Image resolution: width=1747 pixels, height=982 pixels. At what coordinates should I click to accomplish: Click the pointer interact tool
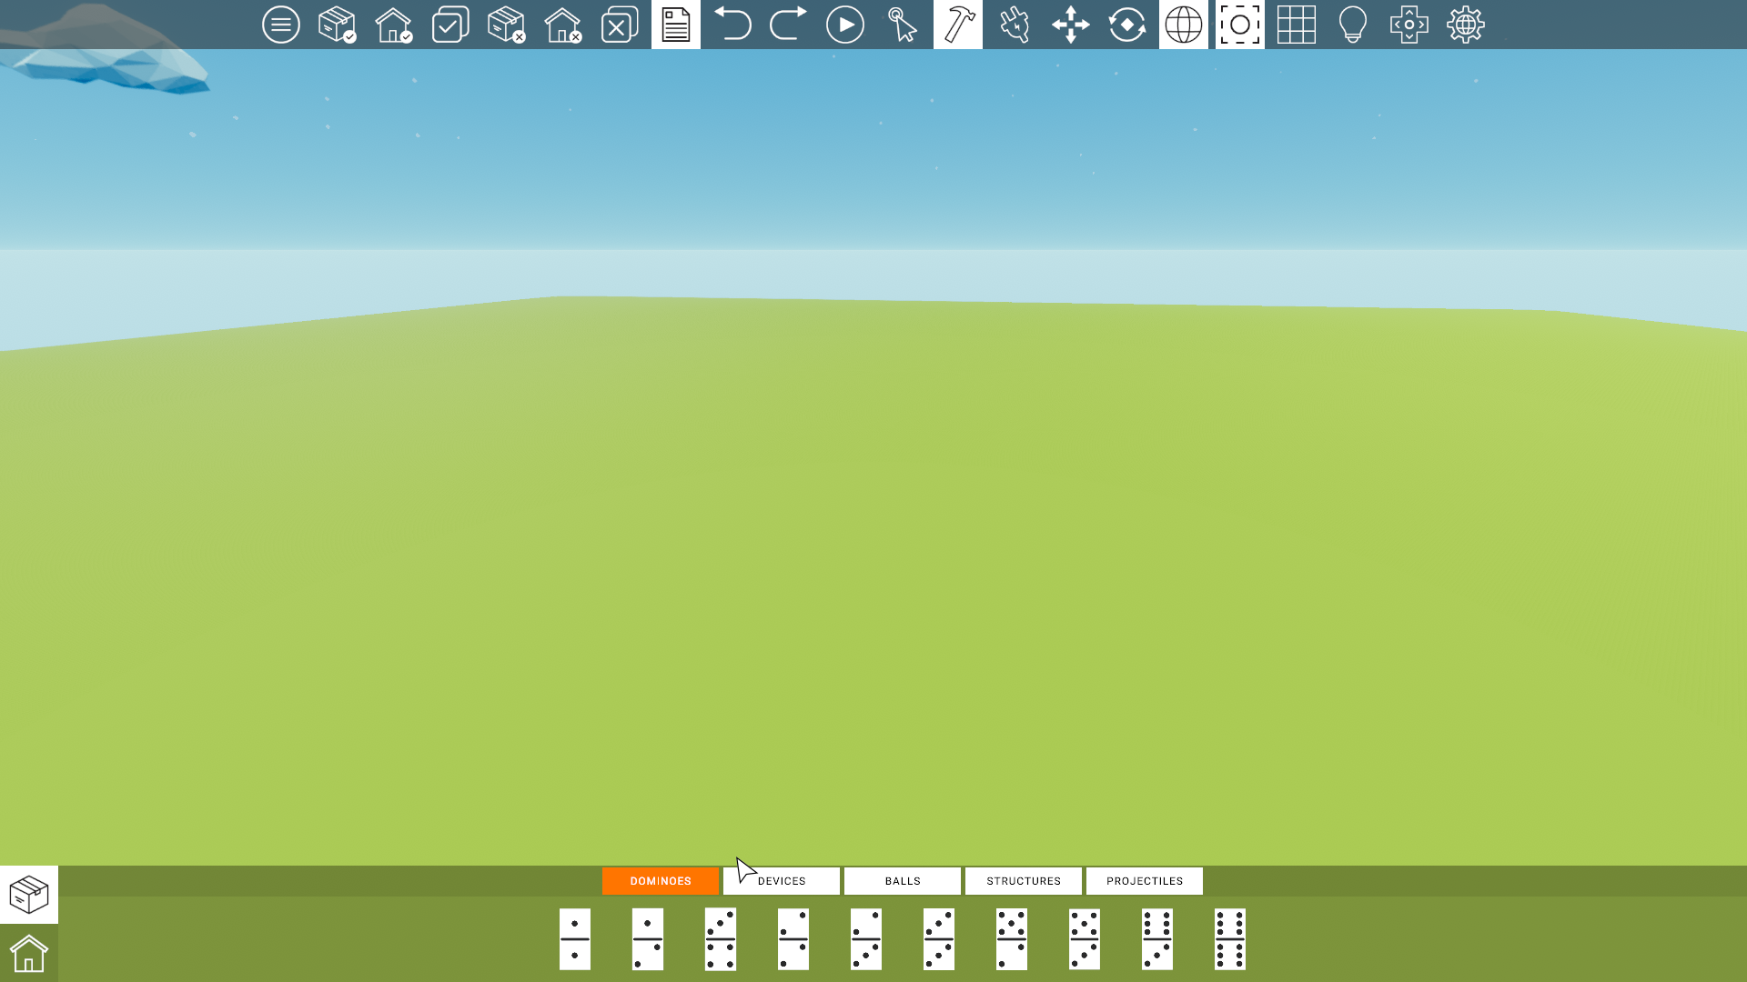902,25
